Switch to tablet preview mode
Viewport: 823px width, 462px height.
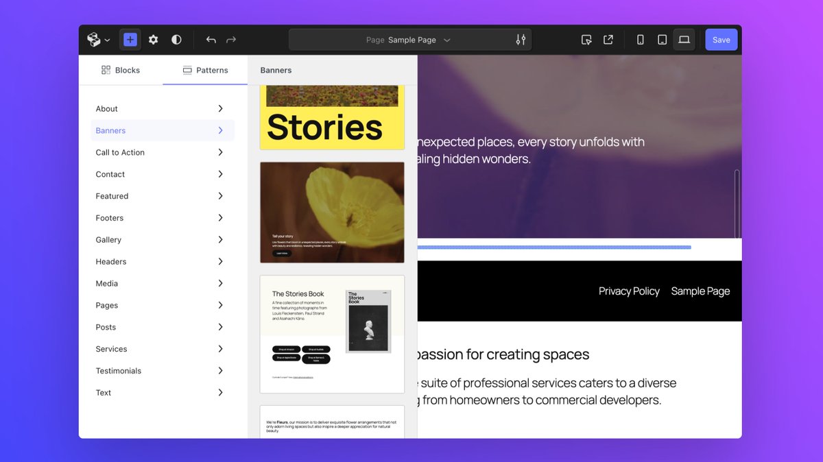[x=662, y=39]
